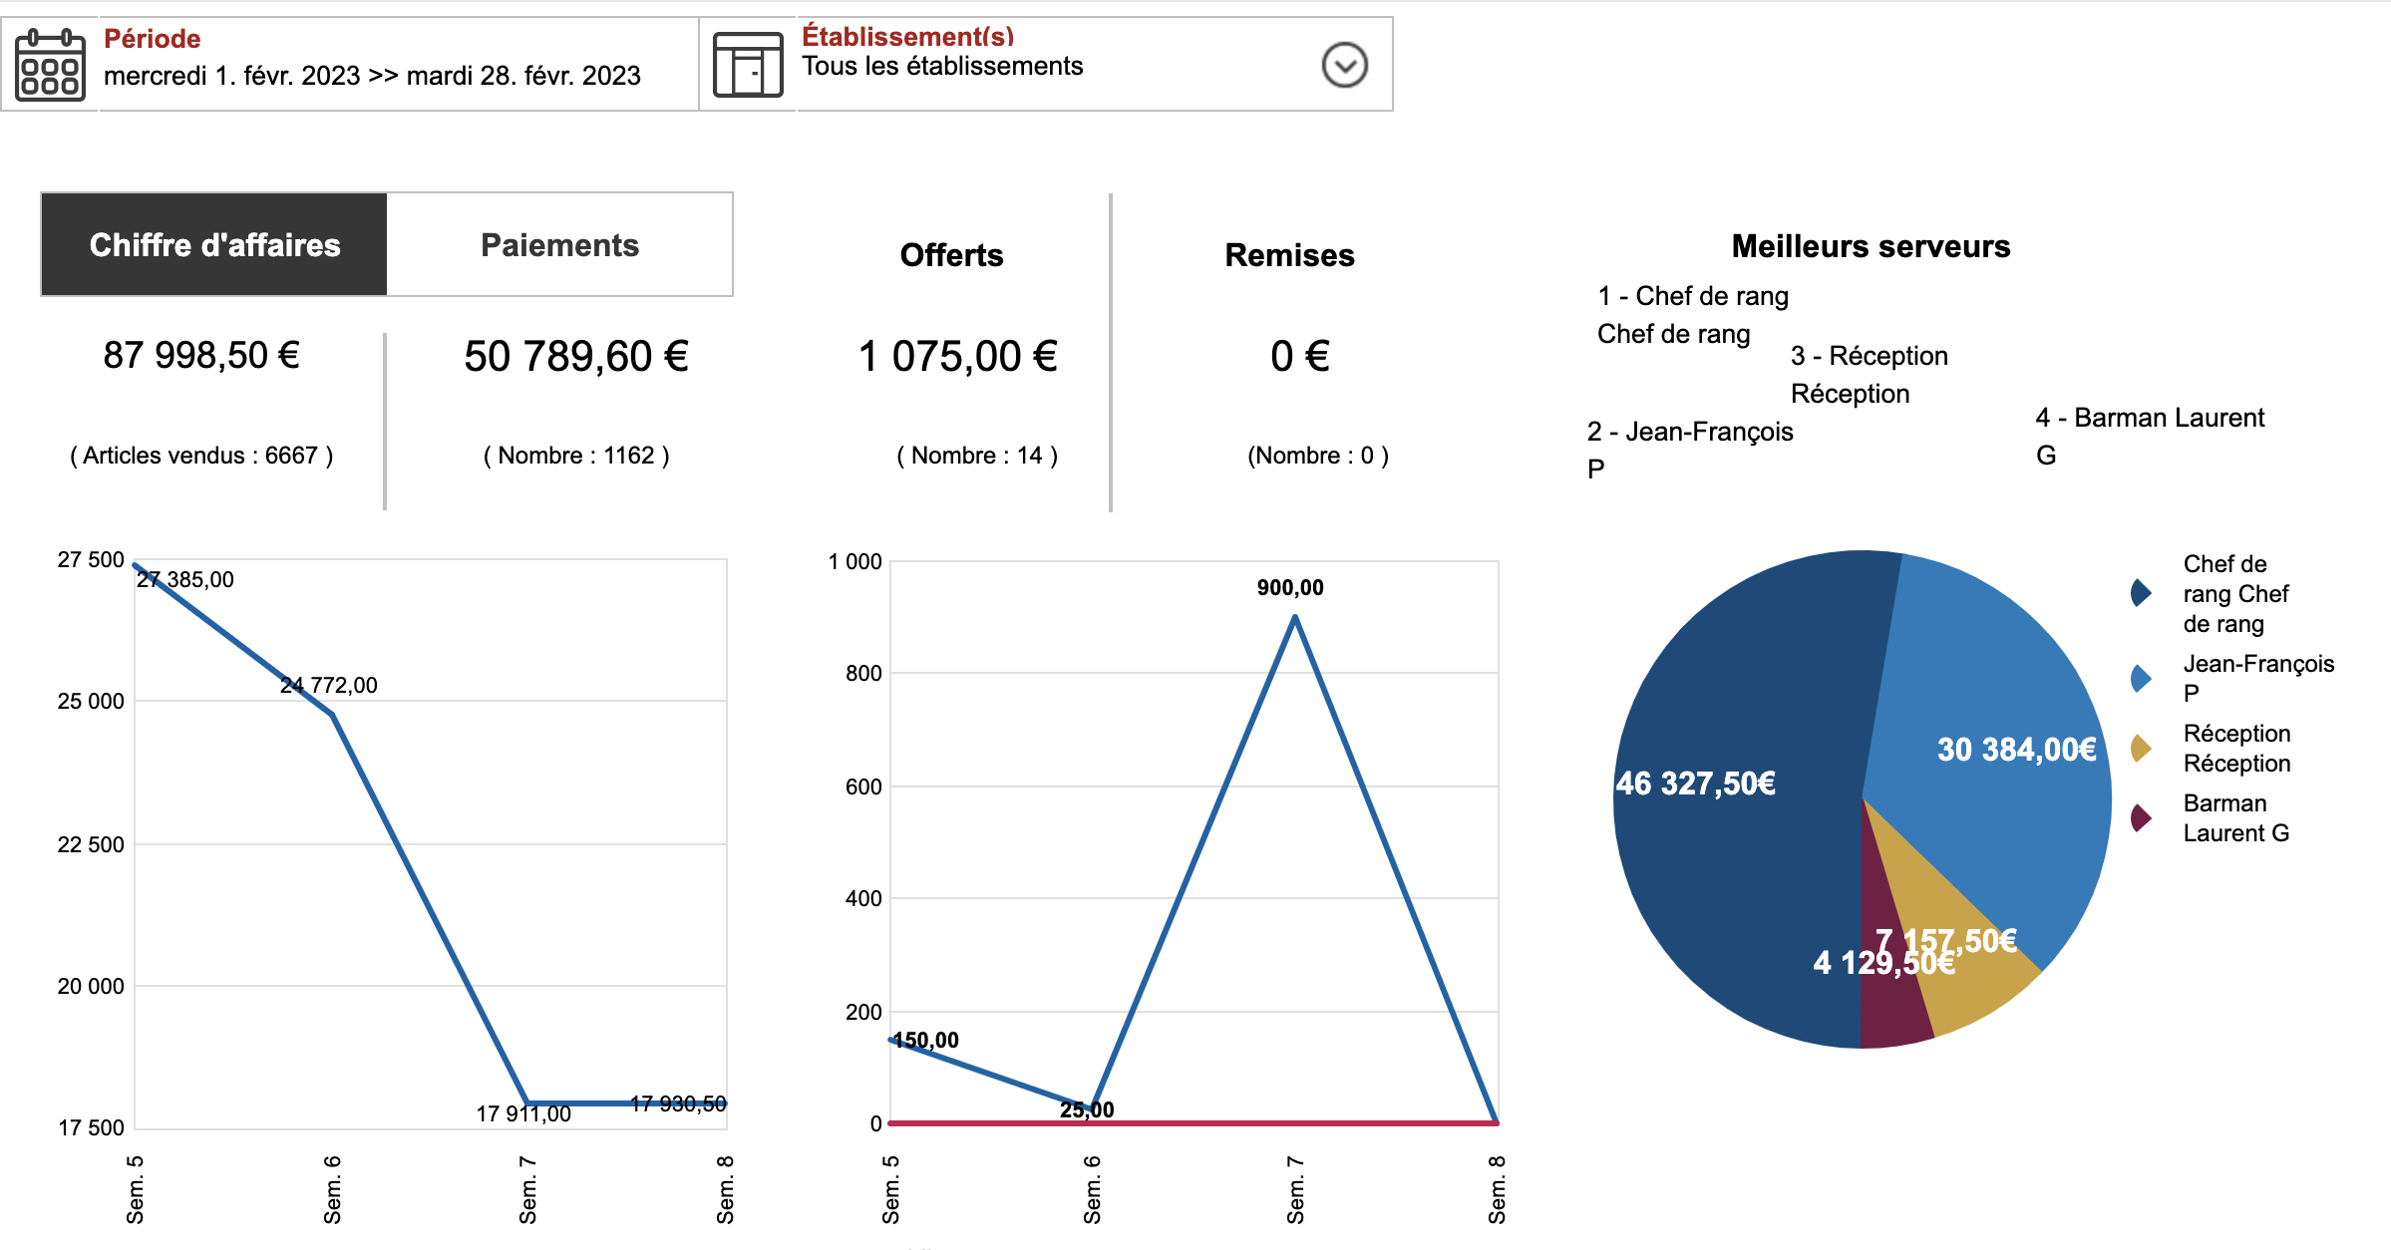Open the Période calendar icon
The height and width of the screenshot is (1250, 2391).
[50, 65]
